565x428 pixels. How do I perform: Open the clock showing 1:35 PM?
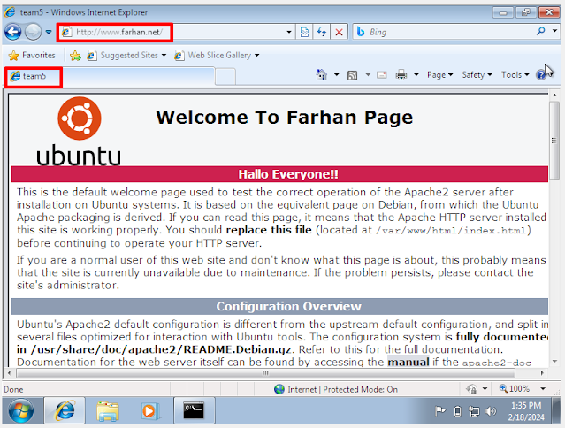[526, 411]
